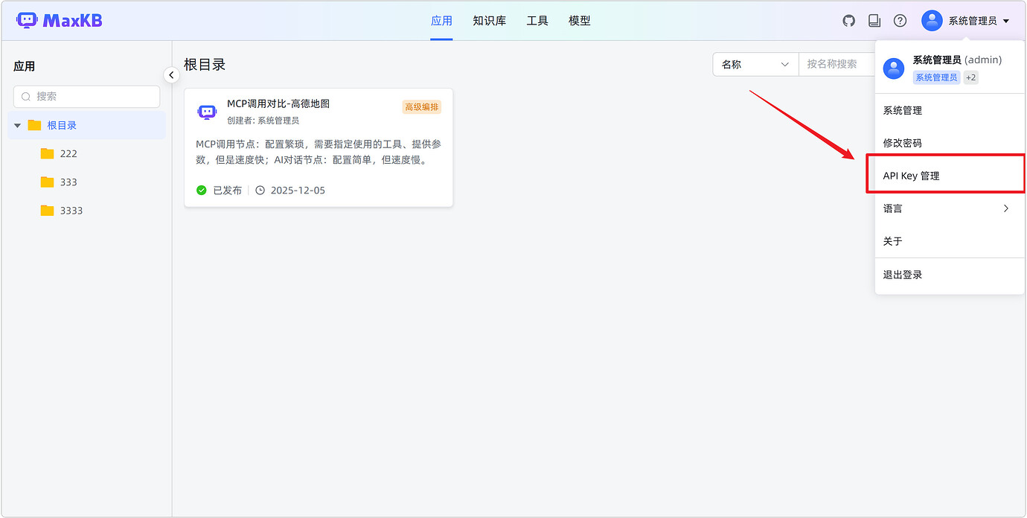Click the green published status icon

coord(202,190)
